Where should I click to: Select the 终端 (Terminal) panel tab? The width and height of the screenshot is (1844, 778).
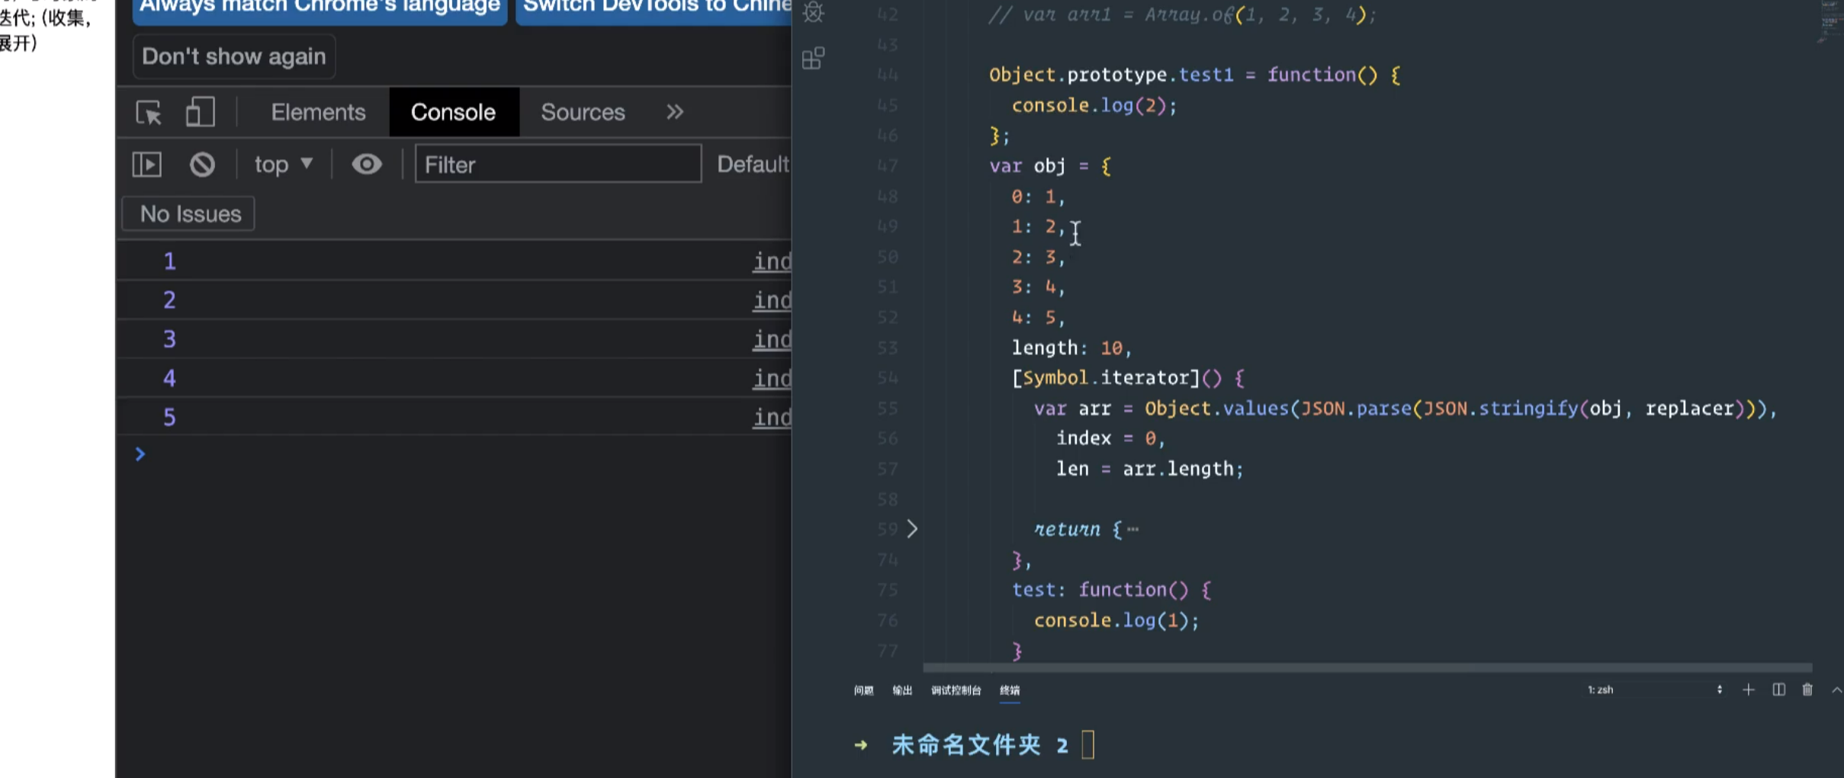pos(1010,690)
